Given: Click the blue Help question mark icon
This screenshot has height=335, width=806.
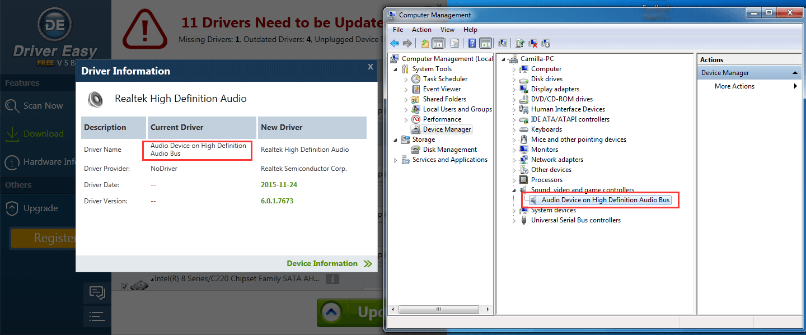Looking at the screenshot, I should [x=472, y=43].
